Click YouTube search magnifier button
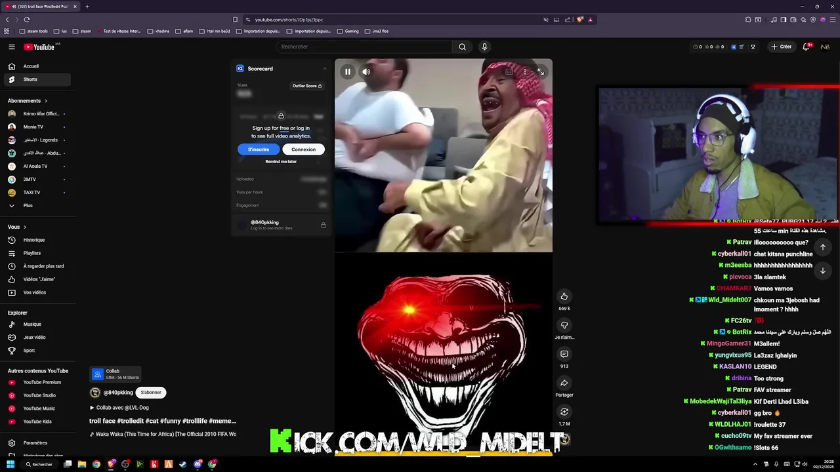Screen dimensions: 840x472 [x=462, y=47]
